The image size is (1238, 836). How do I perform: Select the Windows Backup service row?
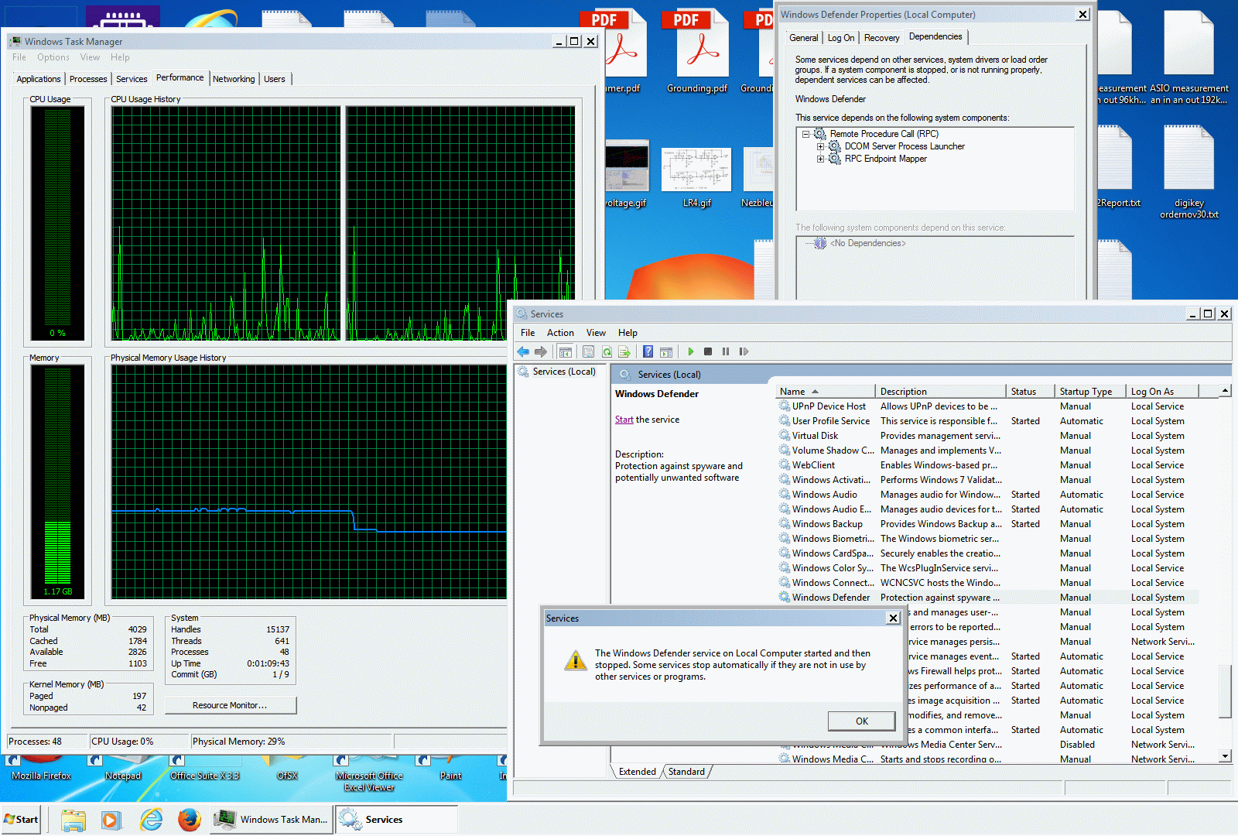point(987,524)
